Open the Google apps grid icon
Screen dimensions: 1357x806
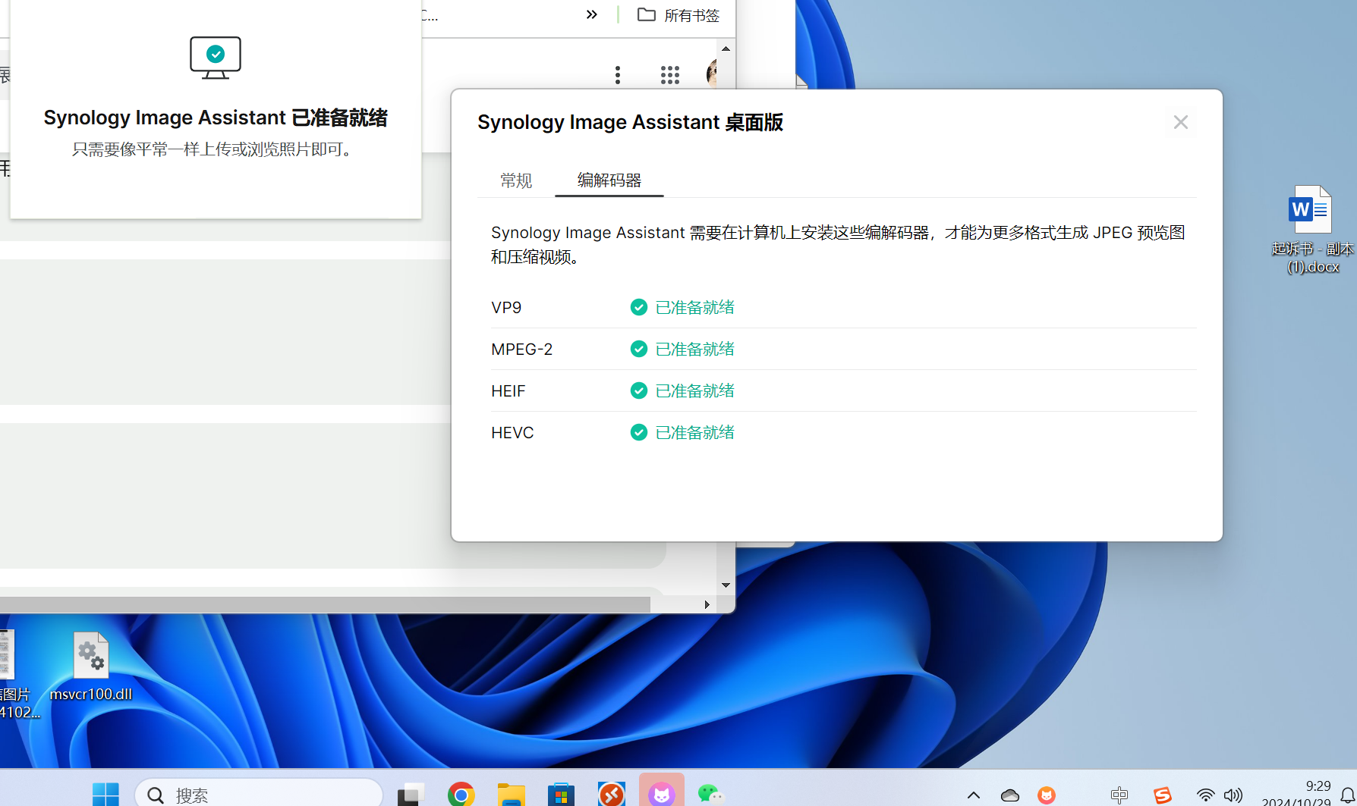670,74
